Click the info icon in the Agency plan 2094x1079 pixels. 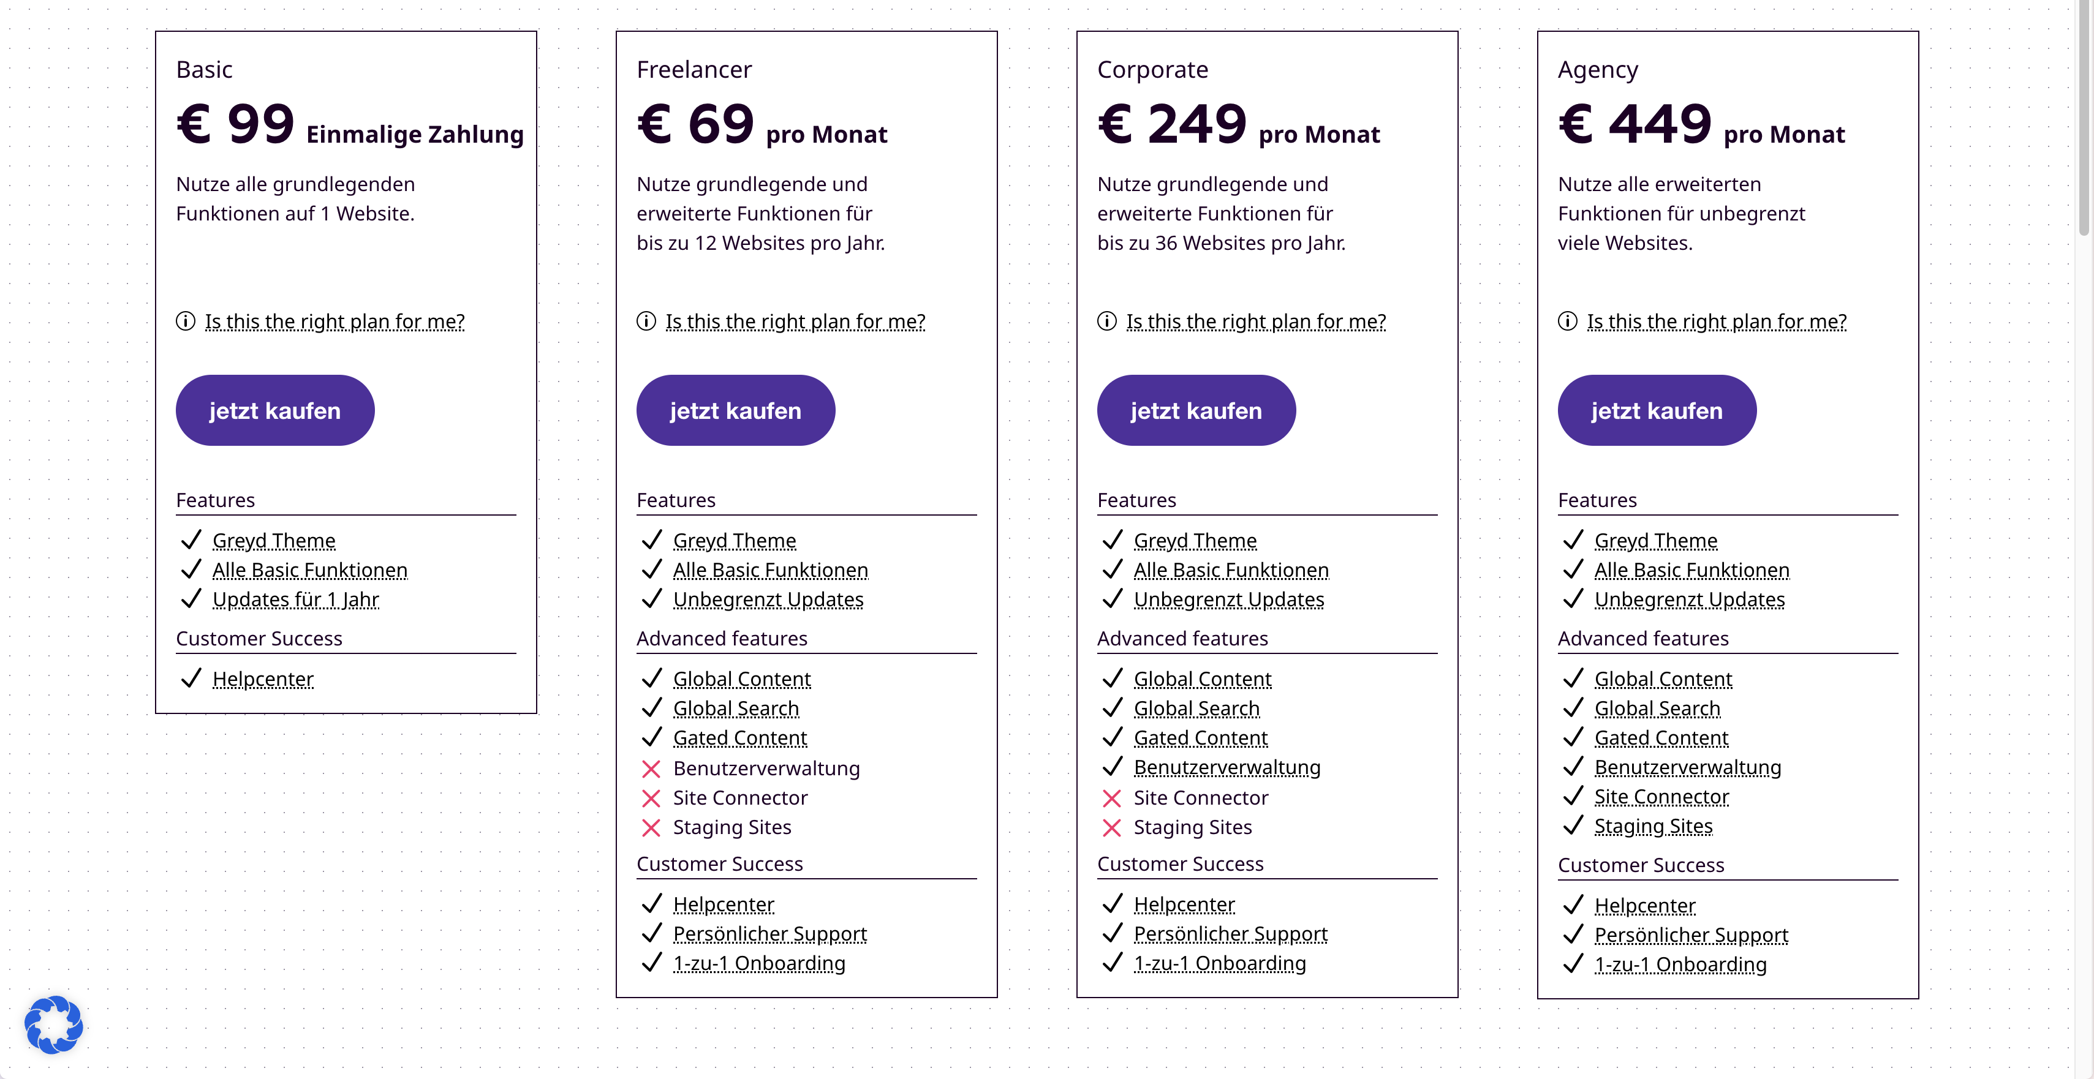(1567, 321)
